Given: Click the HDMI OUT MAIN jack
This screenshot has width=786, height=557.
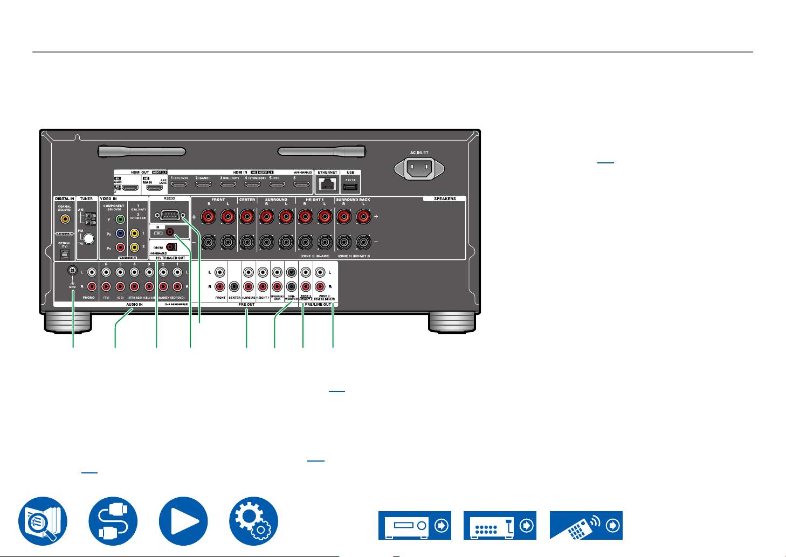Looking at the screenshot, I should (155, 189).
